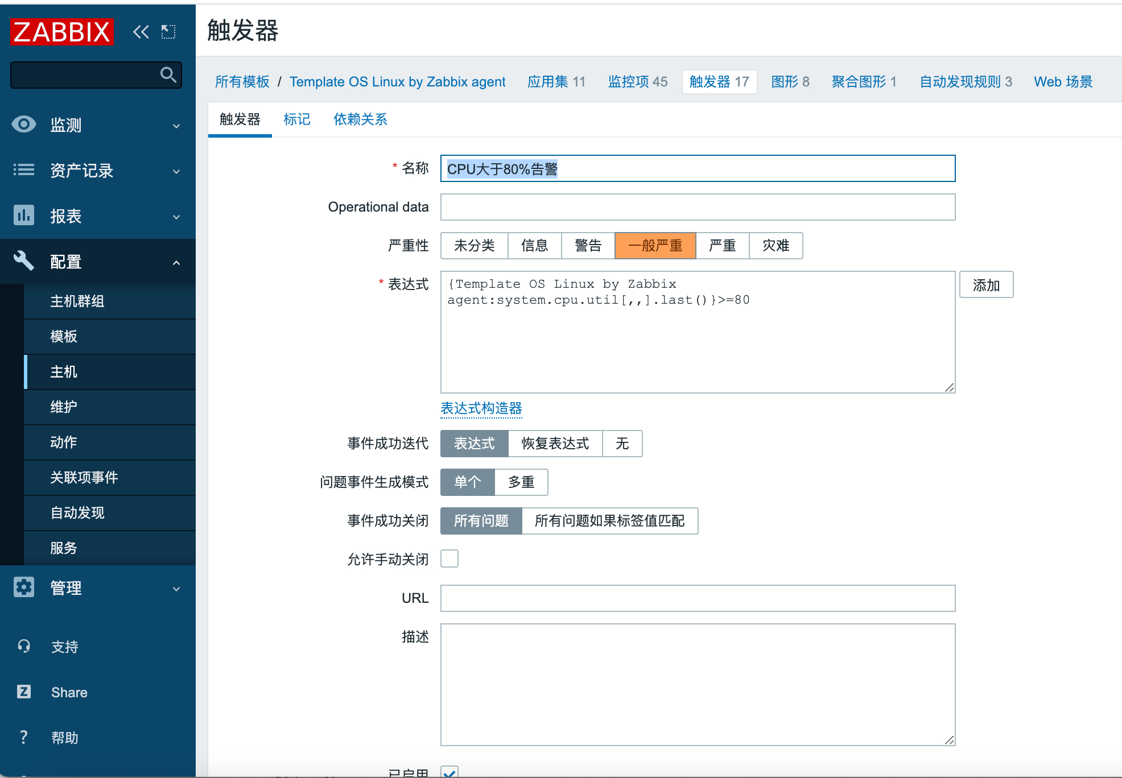Open the 监测 monitoring eye icon
This screenshot has width=1122, height=778.
[x=23, y=125]
